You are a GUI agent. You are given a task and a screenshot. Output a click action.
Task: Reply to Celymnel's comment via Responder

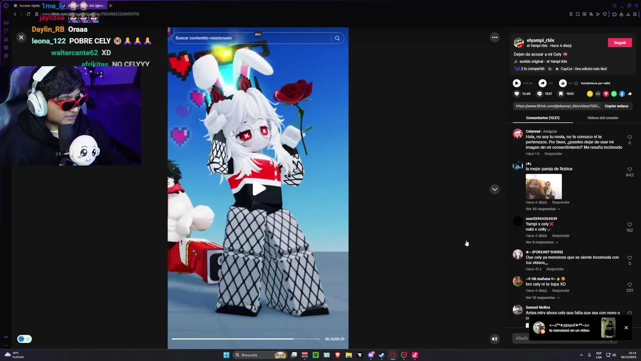click(553, 154)
